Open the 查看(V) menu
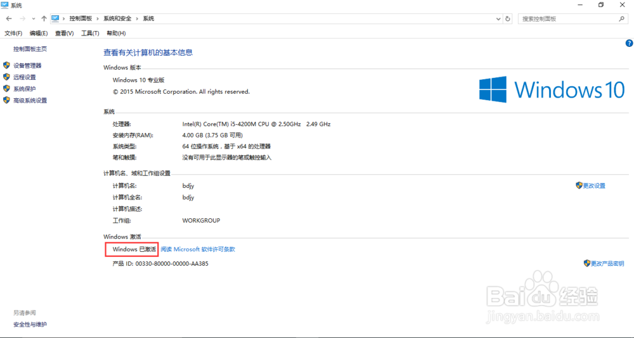634x338 pixels. pos(64,33)
